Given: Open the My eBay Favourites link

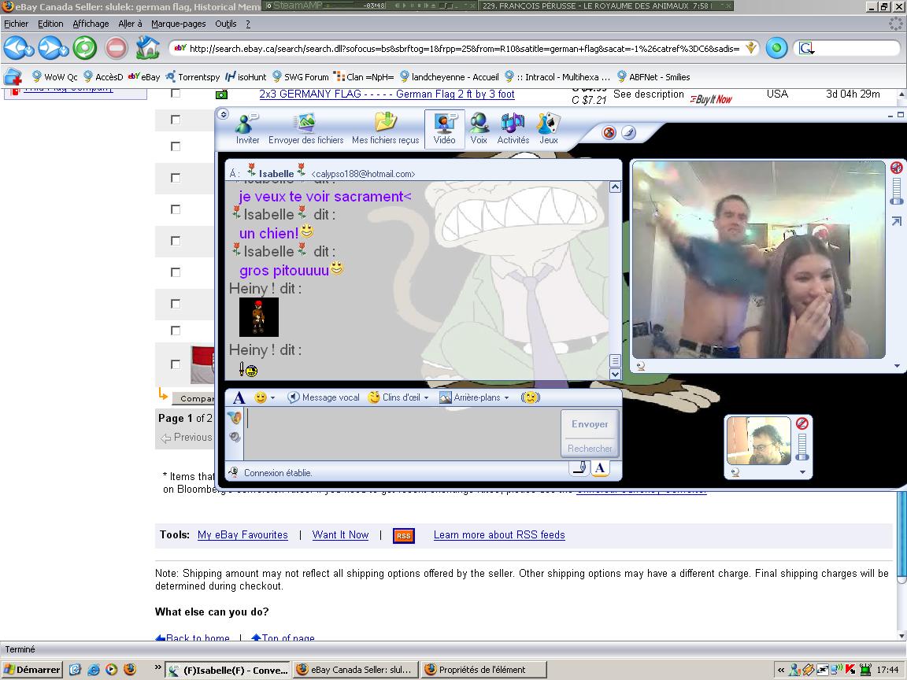Looking at the screenshot, I should pyautogui.click(x=242, y=535).
